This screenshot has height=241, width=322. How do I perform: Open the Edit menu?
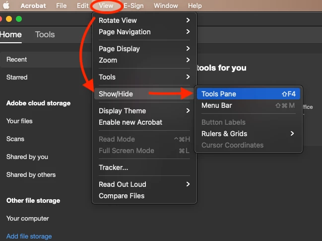coord(82,5)
